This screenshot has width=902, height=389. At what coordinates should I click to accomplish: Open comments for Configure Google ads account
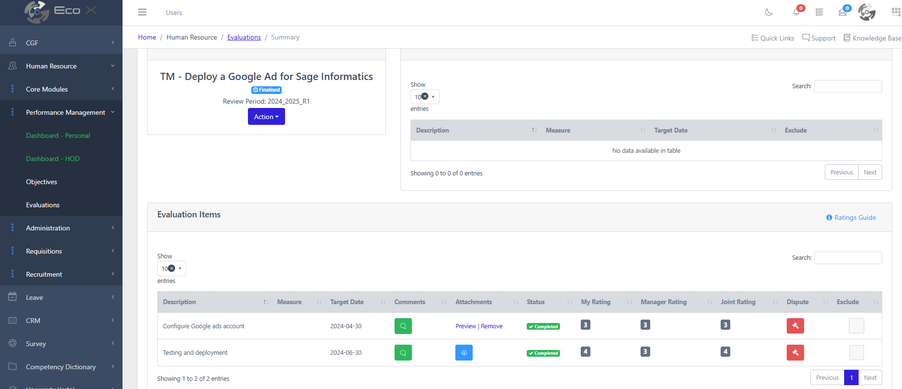point(403,326)
